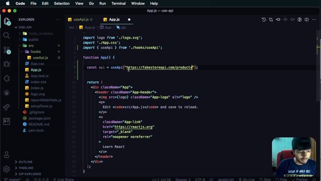Select the App.js editor tab
The width and height of the screenshot is (321, 181).
(x=114, y=20)
